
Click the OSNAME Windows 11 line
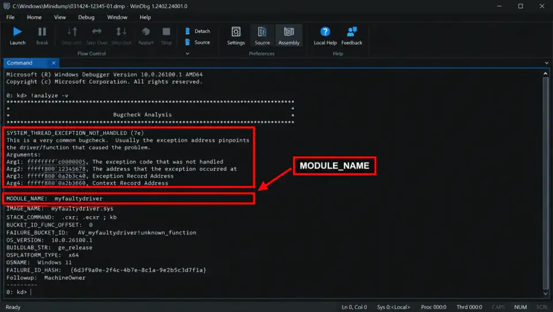pos(39,262)
